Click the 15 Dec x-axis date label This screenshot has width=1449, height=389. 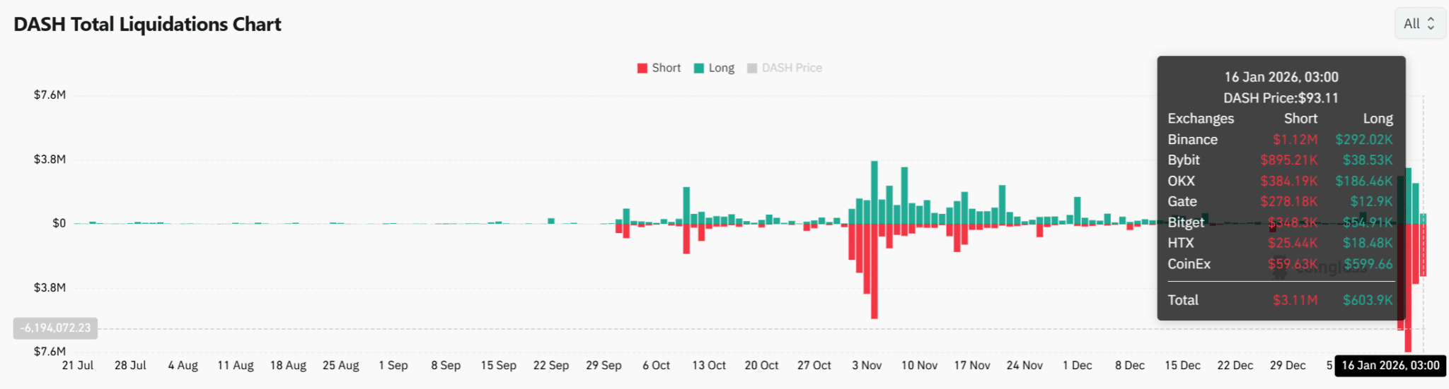(1182, 365)
